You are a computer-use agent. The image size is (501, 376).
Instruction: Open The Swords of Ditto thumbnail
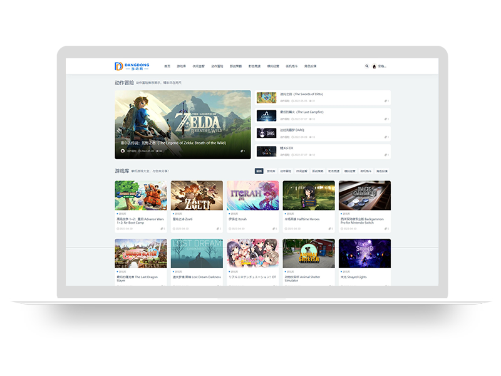point(266,98)
